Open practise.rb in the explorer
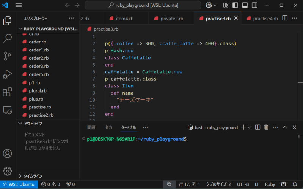 (48, 107)
